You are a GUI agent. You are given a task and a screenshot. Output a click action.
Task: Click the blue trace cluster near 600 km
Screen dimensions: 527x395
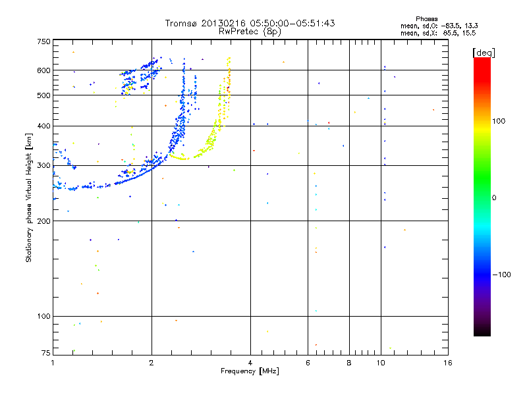click(x=141, y=76)
